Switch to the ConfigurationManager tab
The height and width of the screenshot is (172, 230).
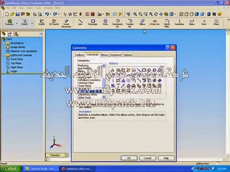pos(16,34)
